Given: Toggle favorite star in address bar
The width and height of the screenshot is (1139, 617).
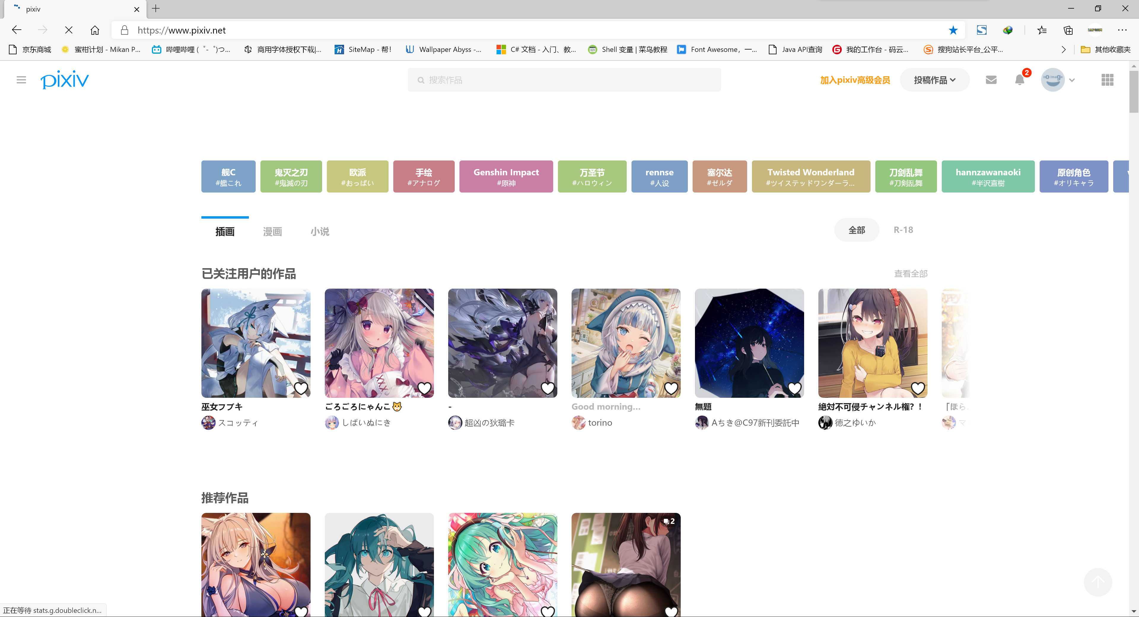Looking at the screenshot, I should click(953, 30).
